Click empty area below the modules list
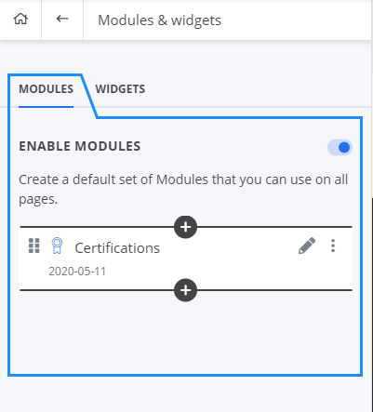373x412 pixels. (x=185, y=337)
